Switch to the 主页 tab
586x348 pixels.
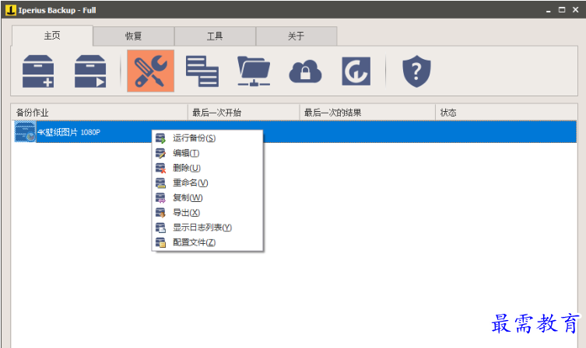coord(52,36)
